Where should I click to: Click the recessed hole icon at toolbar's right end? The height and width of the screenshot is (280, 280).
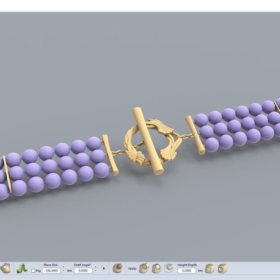click(x=223, y=268)
